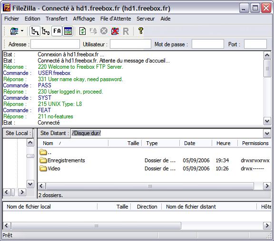Image resolution: width=274 pixels, height=241 pixels.
Task: Click local tree scroll left arrow
Action: (7, 192)
